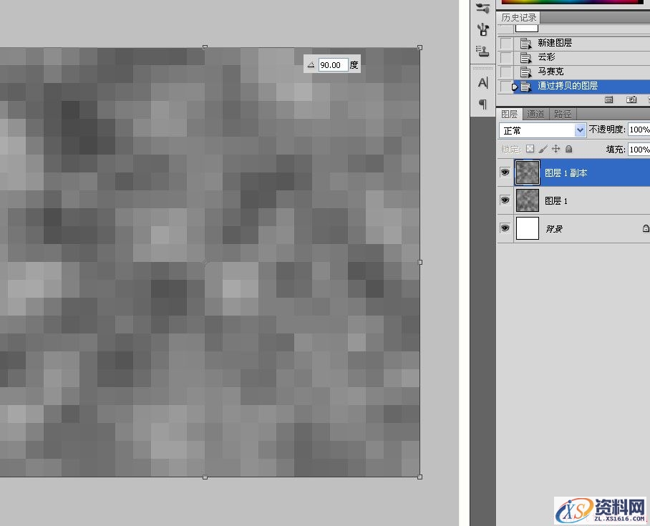Set history brush source for 云彩 state
The height and width of the screenshot is (526, 650).
[x=506, y=57]
